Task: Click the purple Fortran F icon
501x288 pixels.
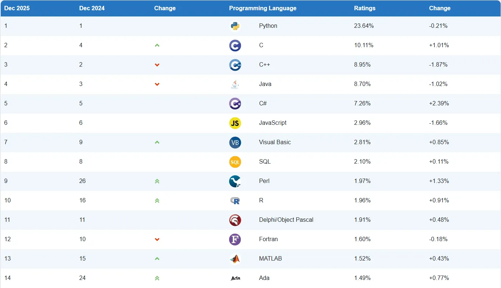Action: pyautogui.click(x=235, y=239)
